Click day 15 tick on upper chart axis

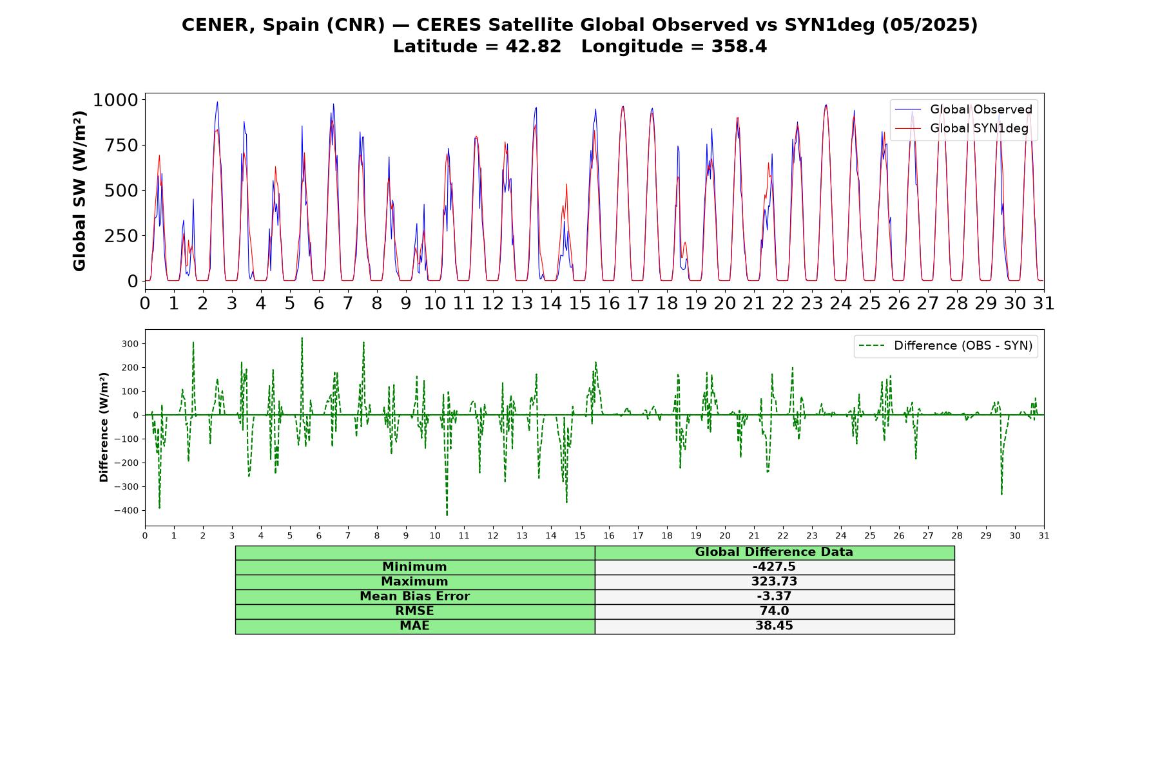point(580,303)
